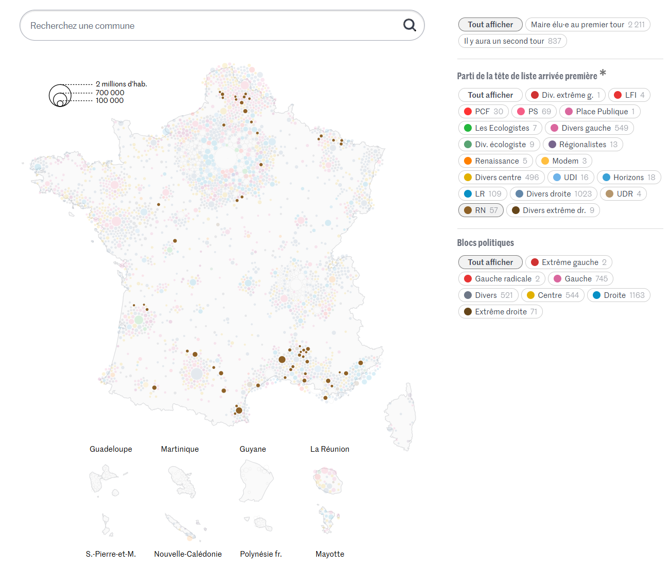Enable the Les Ecologistes party filter
This screenshot has height=567, width=669.
point(500,128)
